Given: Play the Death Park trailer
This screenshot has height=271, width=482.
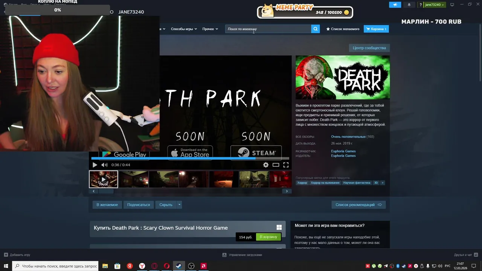Looking at the screenshot, I should pos(95,165).
